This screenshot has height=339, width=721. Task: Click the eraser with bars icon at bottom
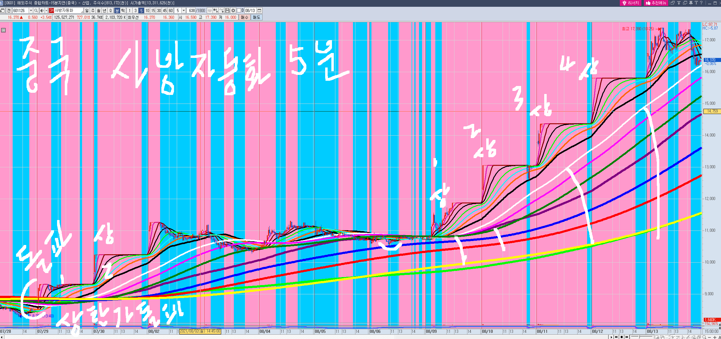click(694, 337)
